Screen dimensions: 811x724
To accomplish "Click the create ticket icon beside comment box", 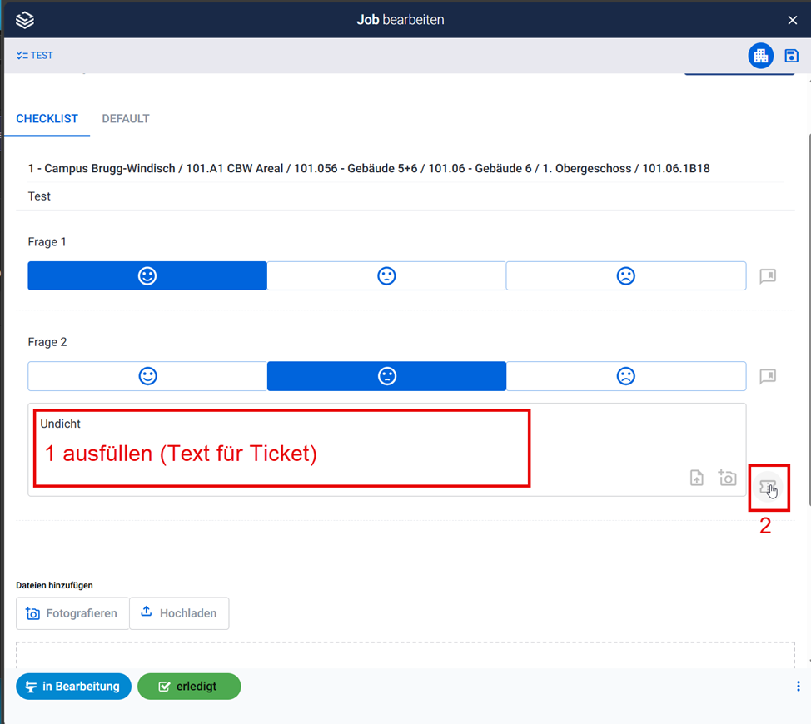I will [768, 486].
